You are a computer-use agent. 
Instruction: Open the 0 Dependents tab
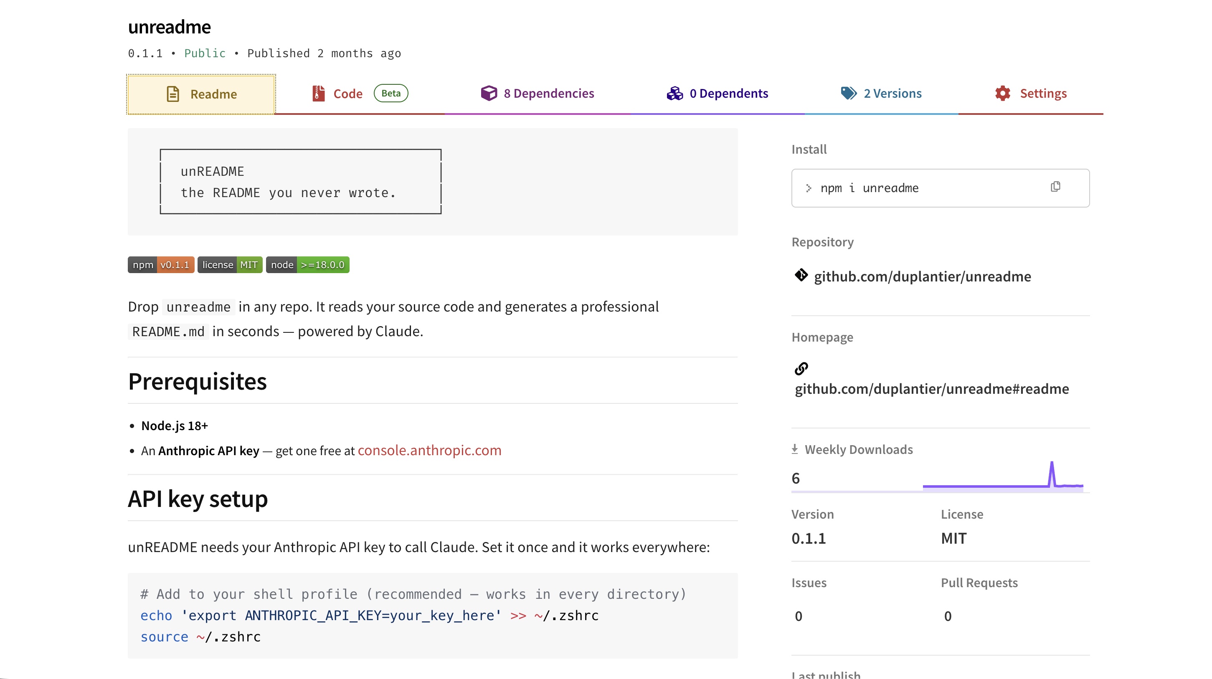point(717,93)
